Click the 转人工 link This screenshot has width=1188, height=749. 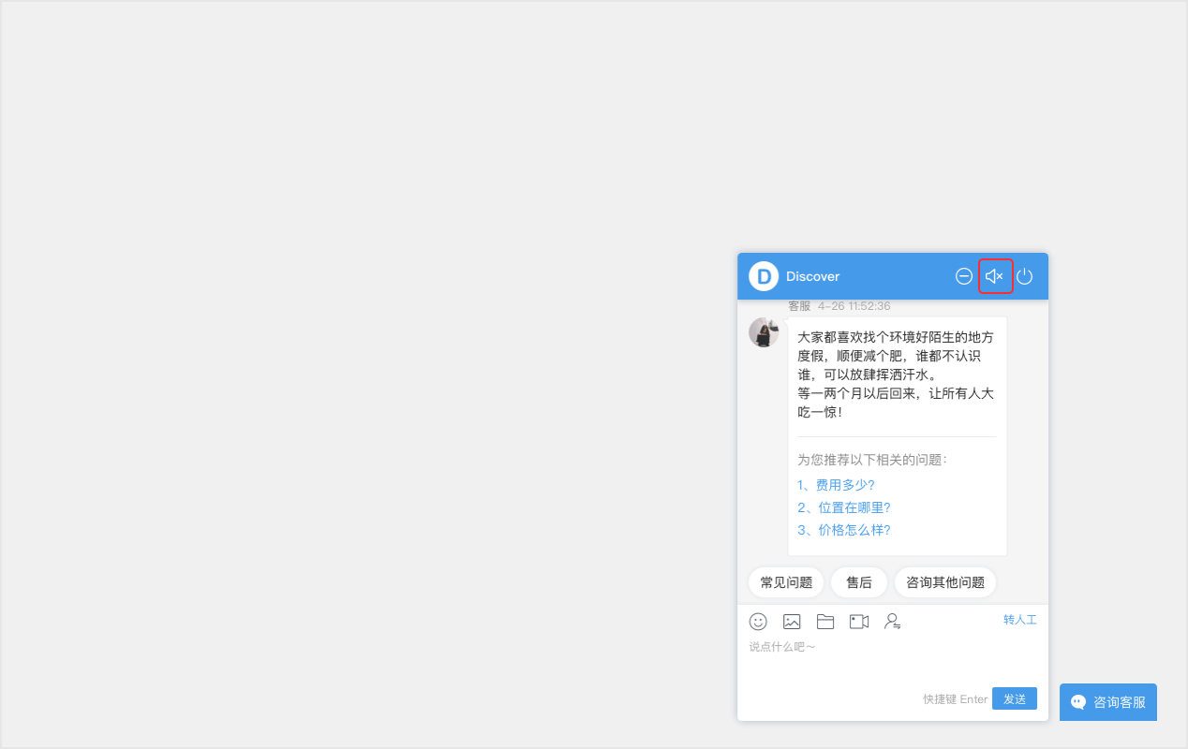(x=1020, y=620)
